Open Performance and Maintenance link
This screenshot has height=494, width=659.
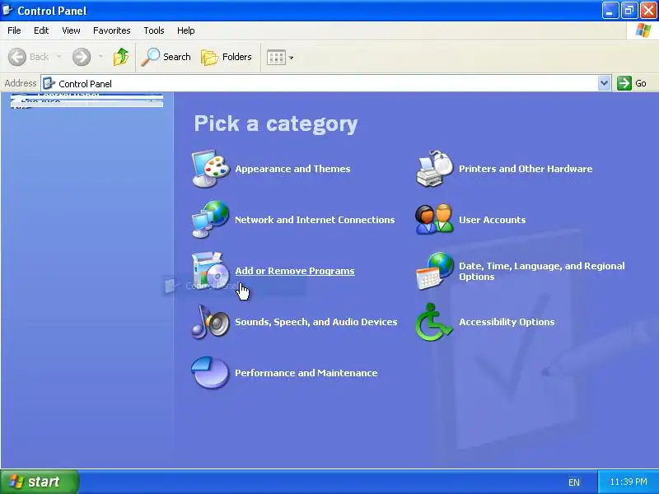(306, 373)
